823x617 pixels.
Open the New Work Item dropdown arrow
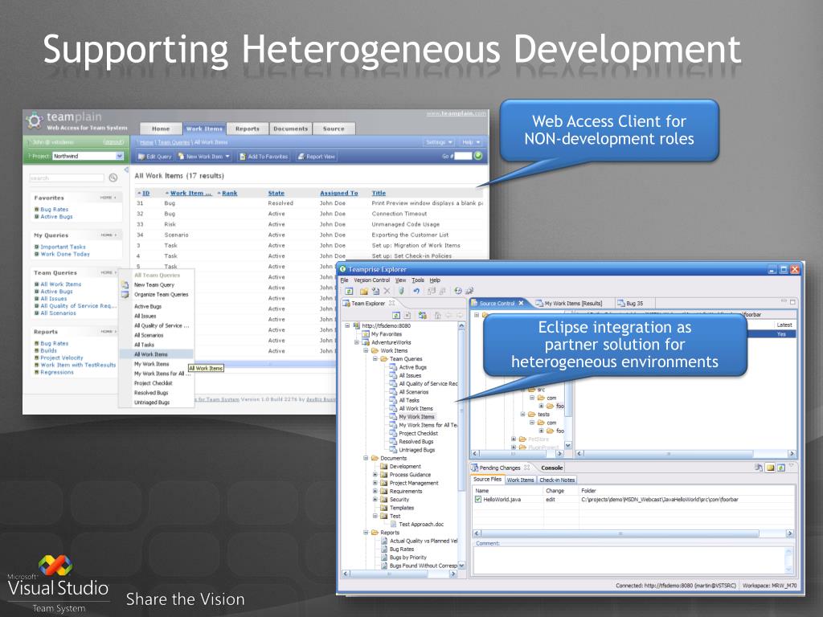click(x=227, y=157)
